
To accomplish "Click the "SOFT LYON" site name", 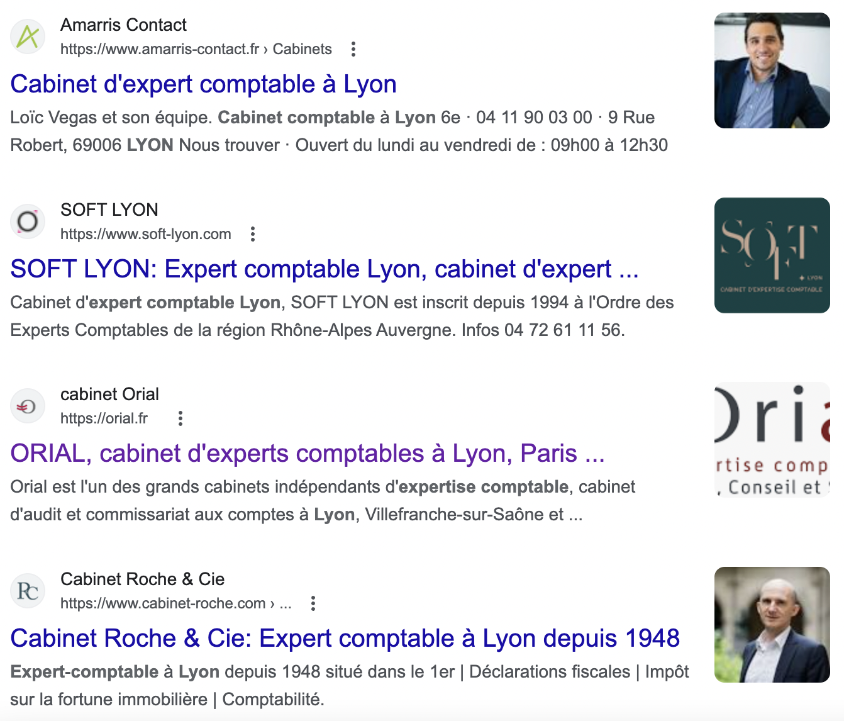I will coord(109,210).
